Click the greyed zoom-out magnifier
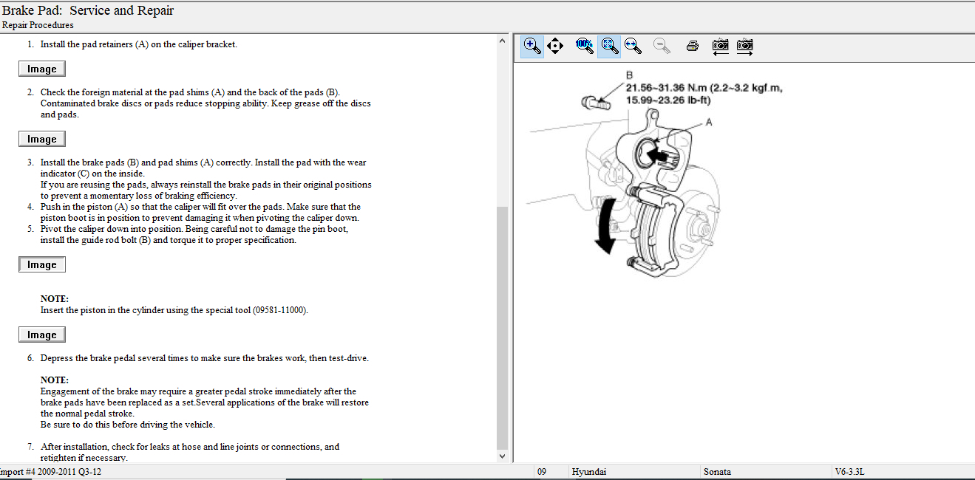975x480 pixels. [662, 46]
